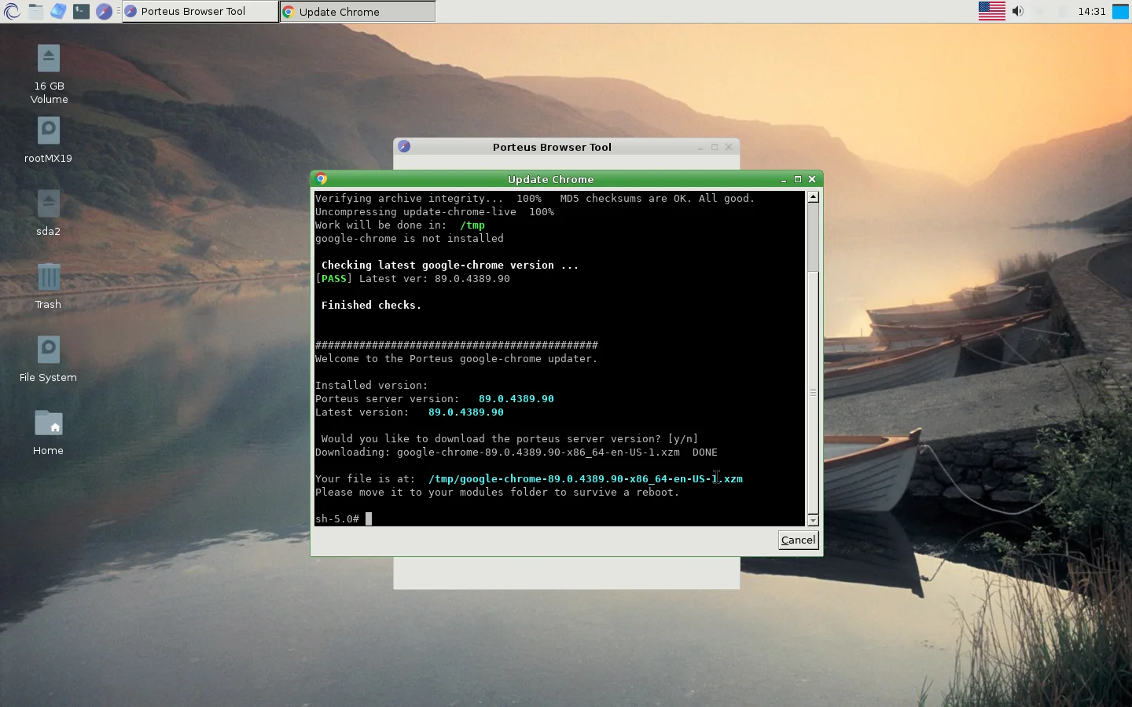Select the Update Chrome taskbar entry
Image resolution: width=1132 pixels, height=707 pixels.
[357, 11]
